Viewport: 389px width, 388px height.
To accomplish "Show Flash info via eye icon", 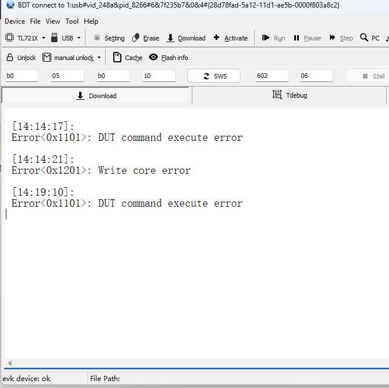I will click(x=153, y=58).
